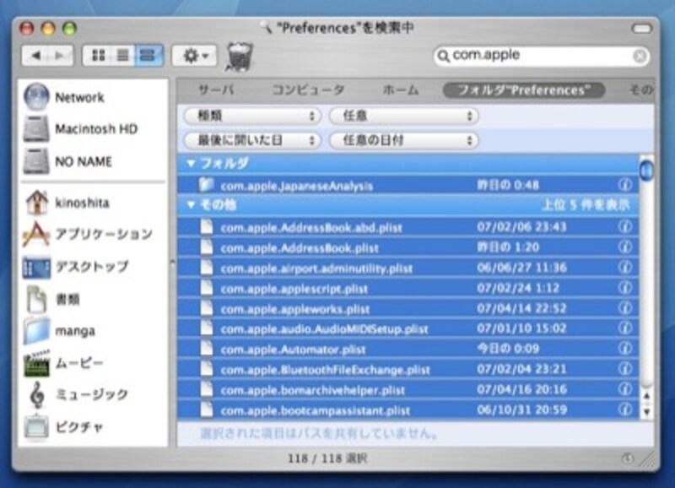Clear the search field with the x button
This screenshot has width=675, height=488.
[x=640, y=56]
